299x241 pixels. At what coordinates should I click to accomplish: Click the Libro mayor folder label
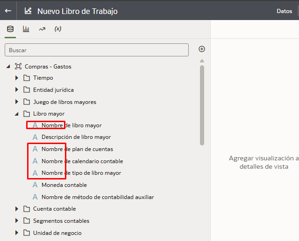[49, 114]
